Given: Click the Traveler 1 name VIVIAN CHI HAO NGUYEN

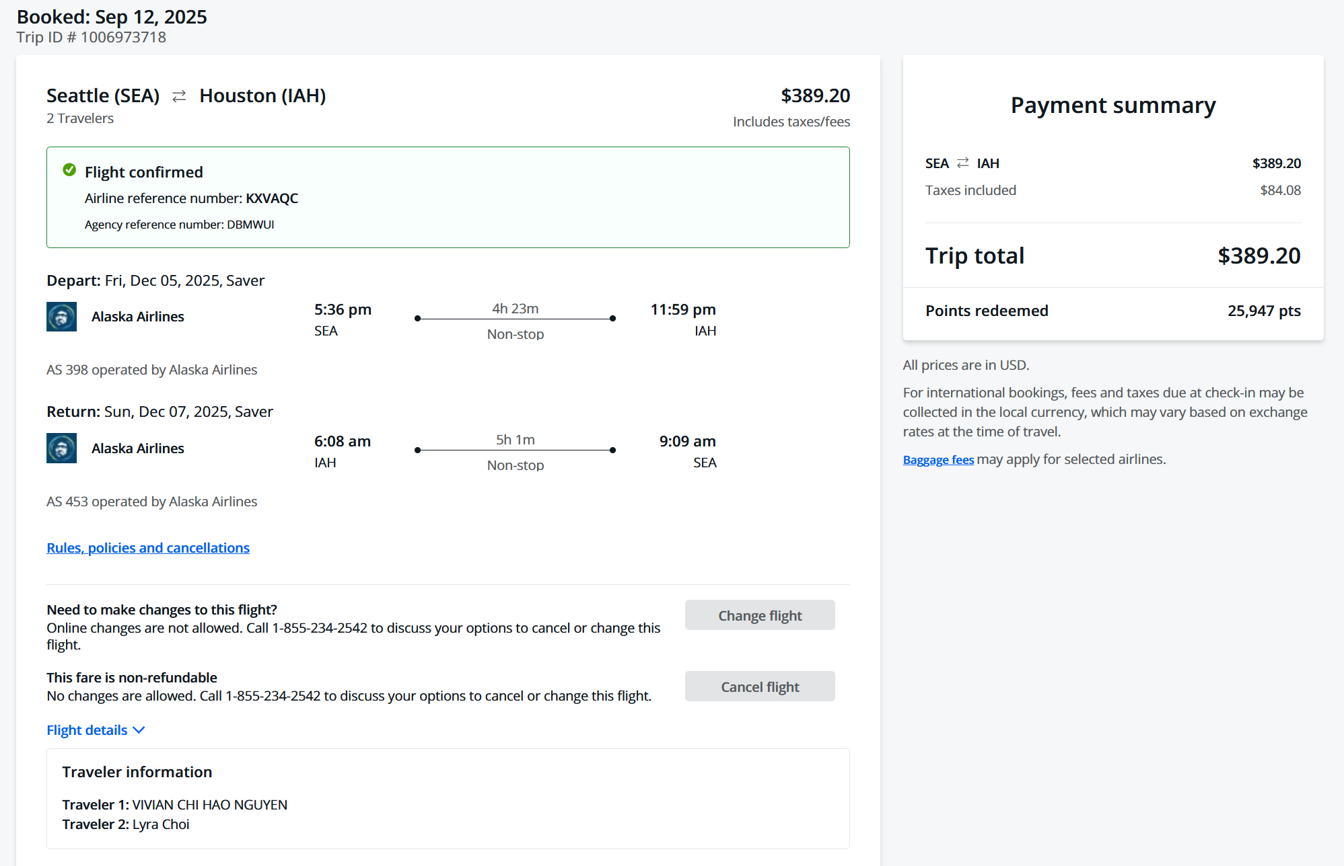Looking at the screenshot, I should [x=209, y=805].
